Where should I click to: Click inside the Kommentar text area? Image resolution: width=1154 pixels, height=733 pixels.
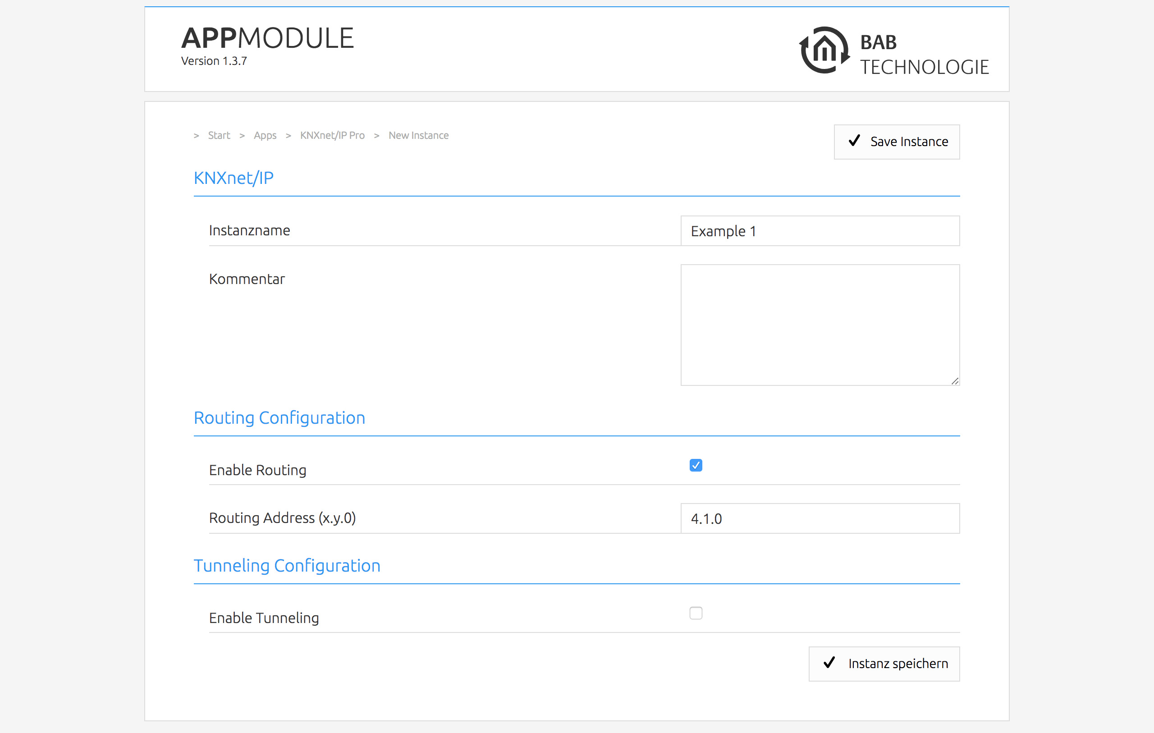click(x=820, y=325)
